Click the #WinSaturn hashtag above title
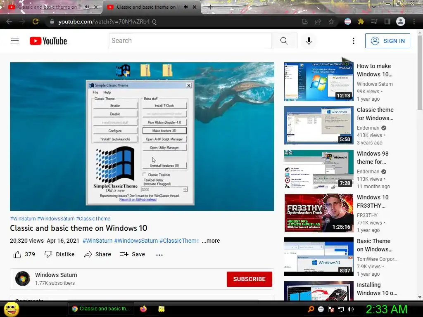Image resolution: width=423 pixels, height=317 pixels. coord(23,219)
